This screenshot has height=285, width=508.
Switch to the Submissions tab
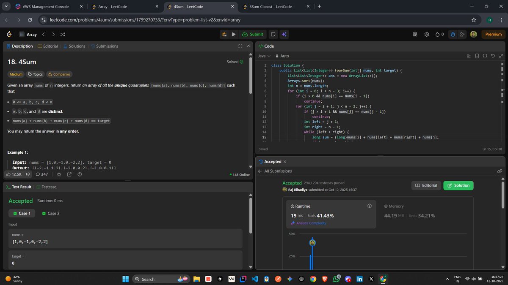pos(104,46)
